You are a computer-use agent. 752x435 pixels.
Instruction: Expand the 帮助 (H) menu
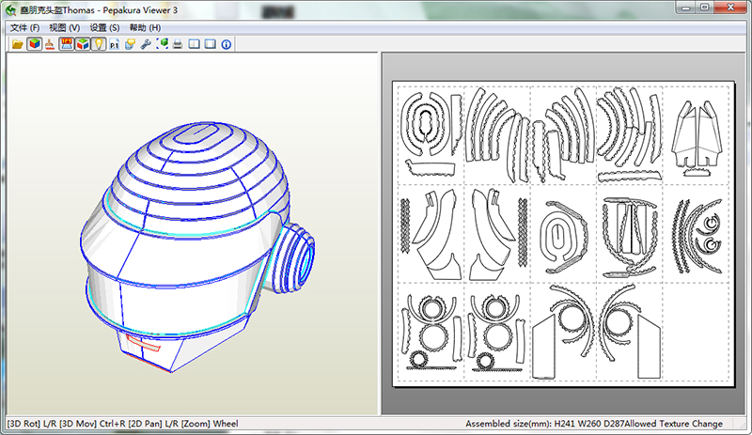pos(145,27)
